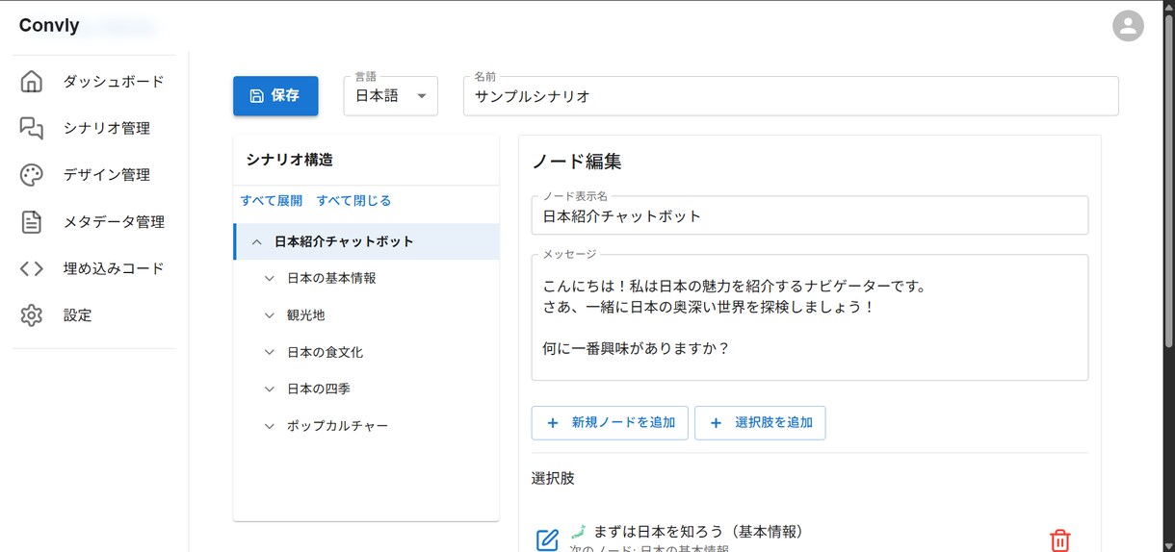Click the メタデータ管理 document icon
Screen dimensions: 1175x552
pos(32,222)
